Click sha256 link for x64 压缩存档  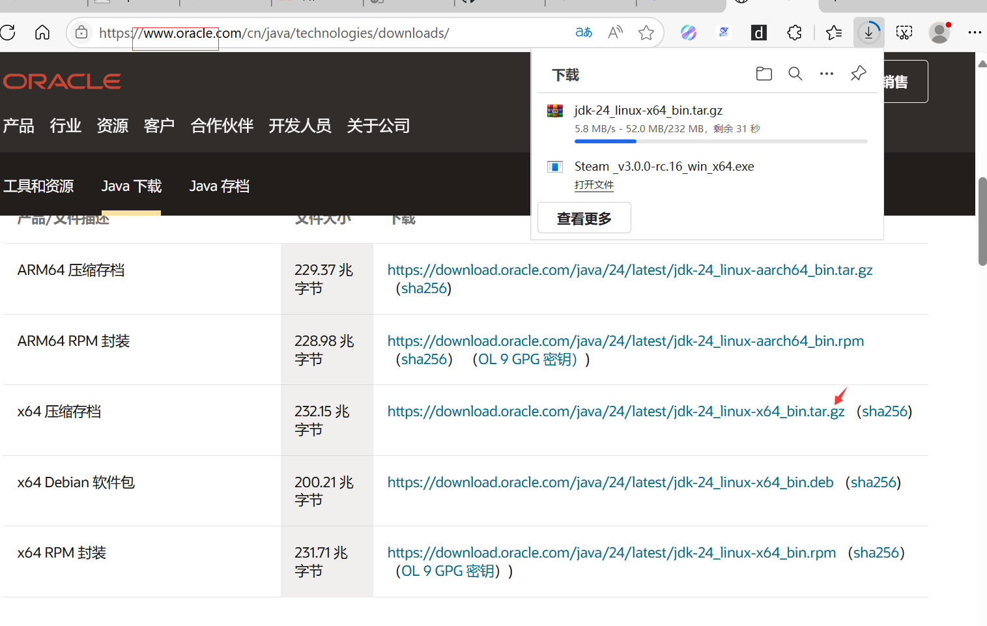pos(885,412)
